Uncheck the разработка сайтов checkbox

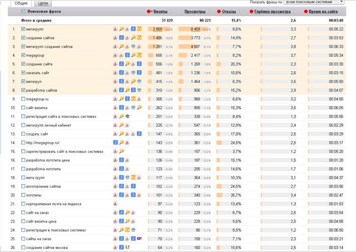pos(23,90)
